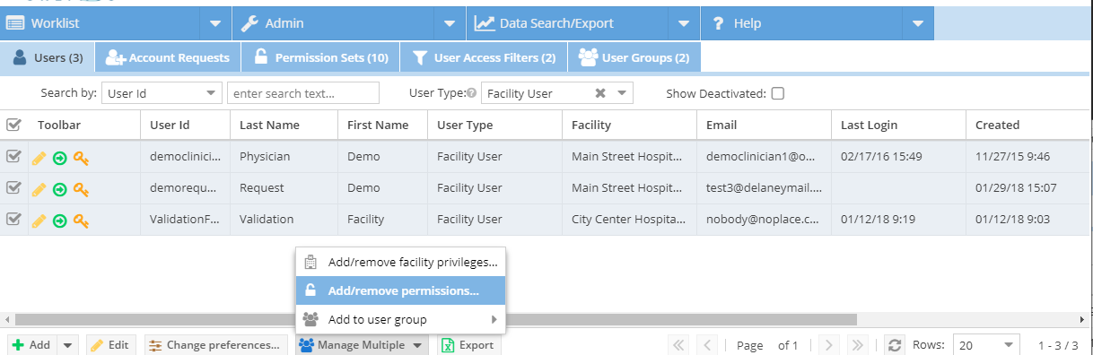This screenshot has height=355, width=1093.
Task: Open the Add button dropdown arrow
Action: [69, 345]
